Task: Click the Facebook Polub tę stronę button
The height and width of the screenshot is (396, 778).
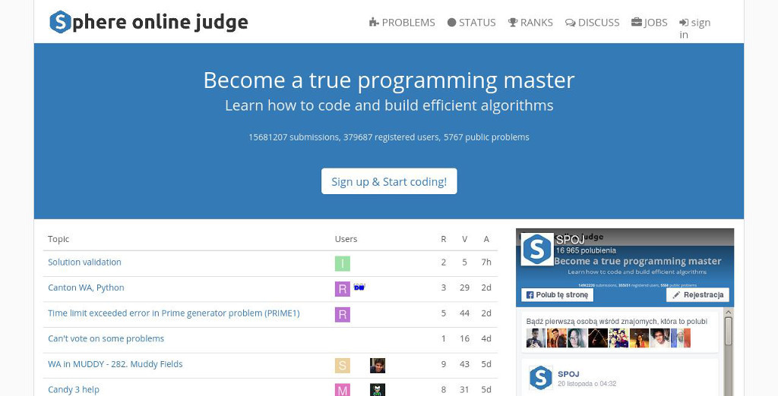Action: (556, 295)
